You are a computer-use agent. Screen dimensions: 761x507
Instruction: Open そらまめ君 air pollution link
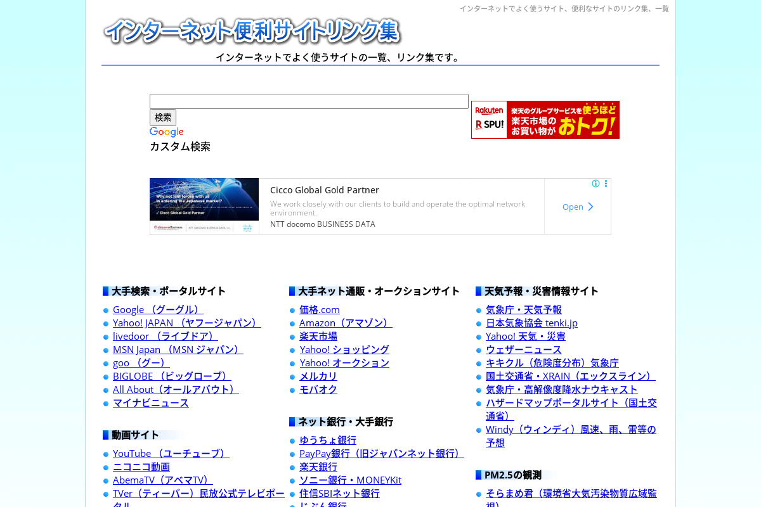click(571, 494)
